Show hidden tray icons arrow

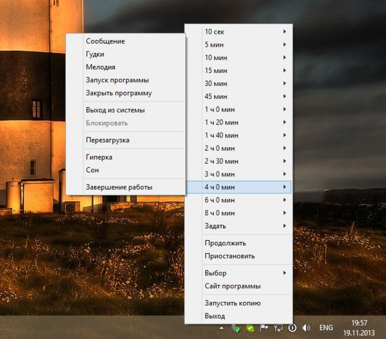pyautogui.click(x=221, y=328)
